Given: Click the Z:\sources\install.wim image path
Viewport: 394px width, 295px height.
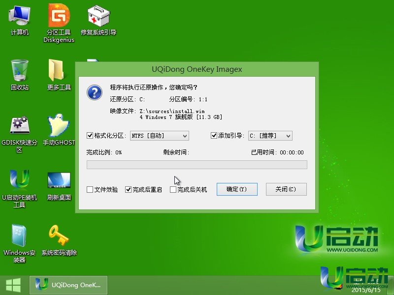Looking at the screenshot, I should point(172,111).
